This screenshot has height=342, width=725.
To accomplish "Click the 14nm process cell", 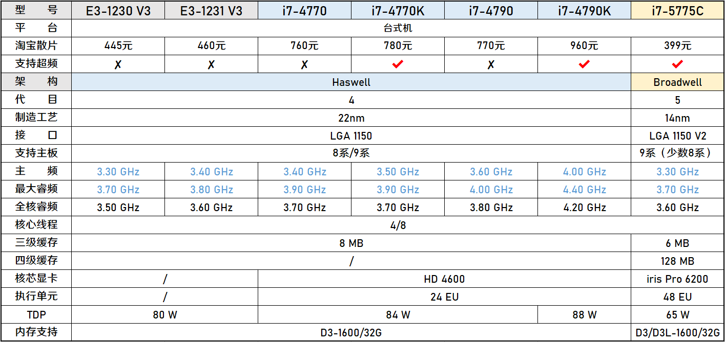I will coord(678,118).
